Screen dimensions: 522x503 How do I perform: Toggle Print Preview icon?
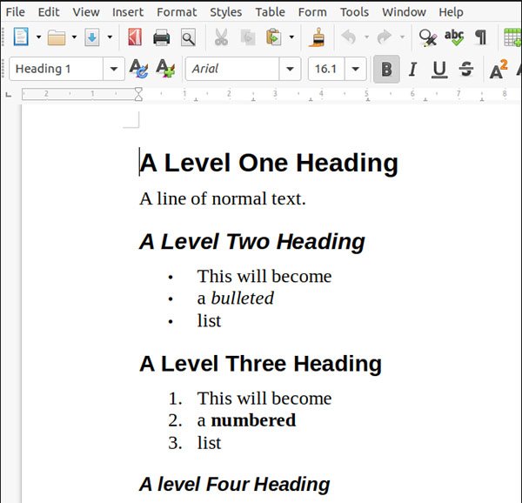pyautogui.click(x=188, y=37)
